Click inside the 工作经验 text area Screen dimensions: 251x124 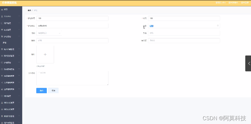coord(72,78)
